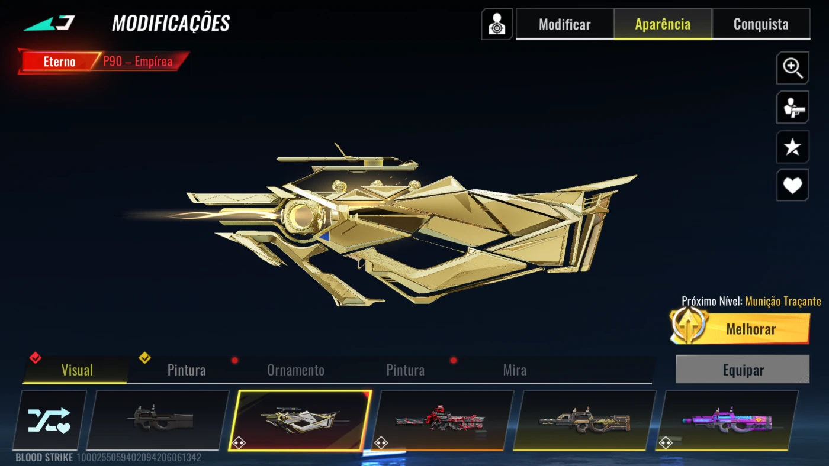Switch to the Modificar tab
Image resolution: width=829 pixels, height=466 pixels.
(x=564, y=24)
